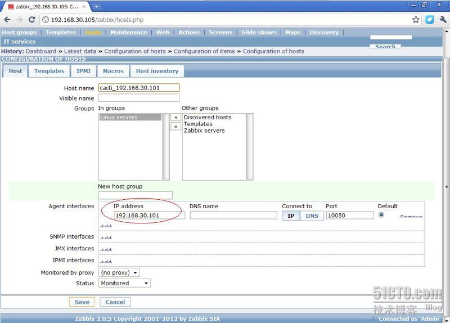Click the Search button
The height and width of the screenshot is (323, 450).
tap(385, 46)
